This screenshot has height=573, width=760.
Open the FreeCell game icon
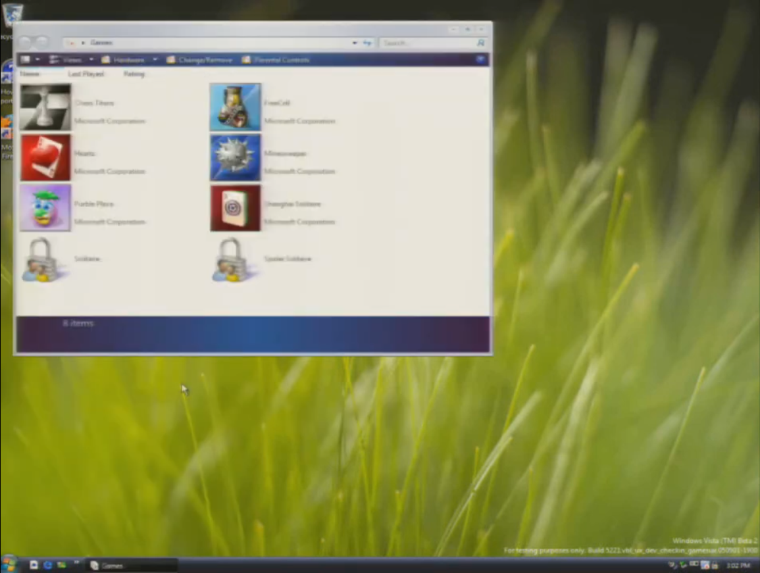pos(235,107)
